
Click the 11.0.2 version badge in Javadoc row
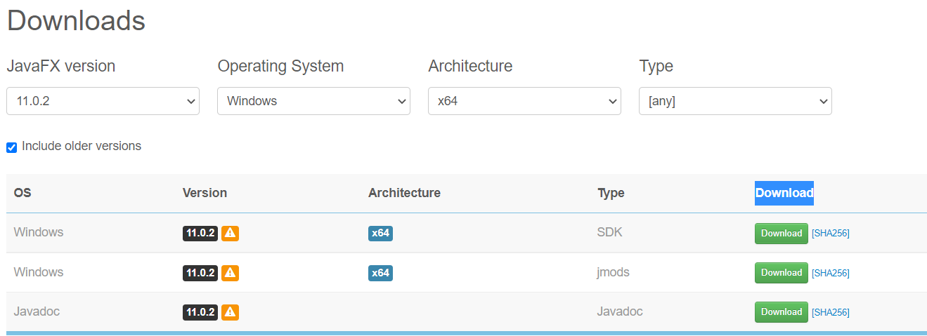200,311
